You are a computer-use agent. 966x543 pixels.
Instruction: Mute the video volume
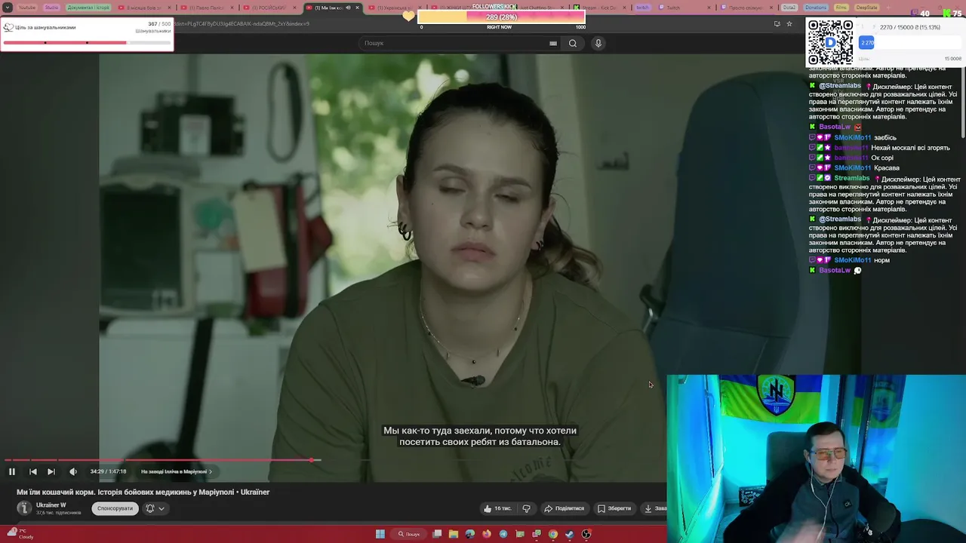(73, 471)
